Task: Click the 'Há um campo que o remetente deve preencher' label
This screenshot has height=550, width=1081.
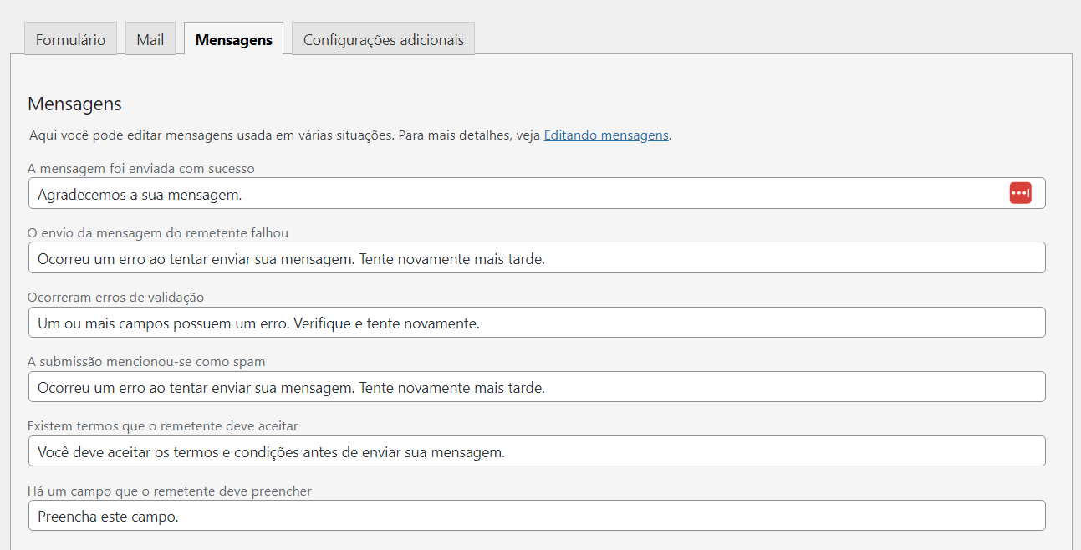Action: [x=170, y=491]
